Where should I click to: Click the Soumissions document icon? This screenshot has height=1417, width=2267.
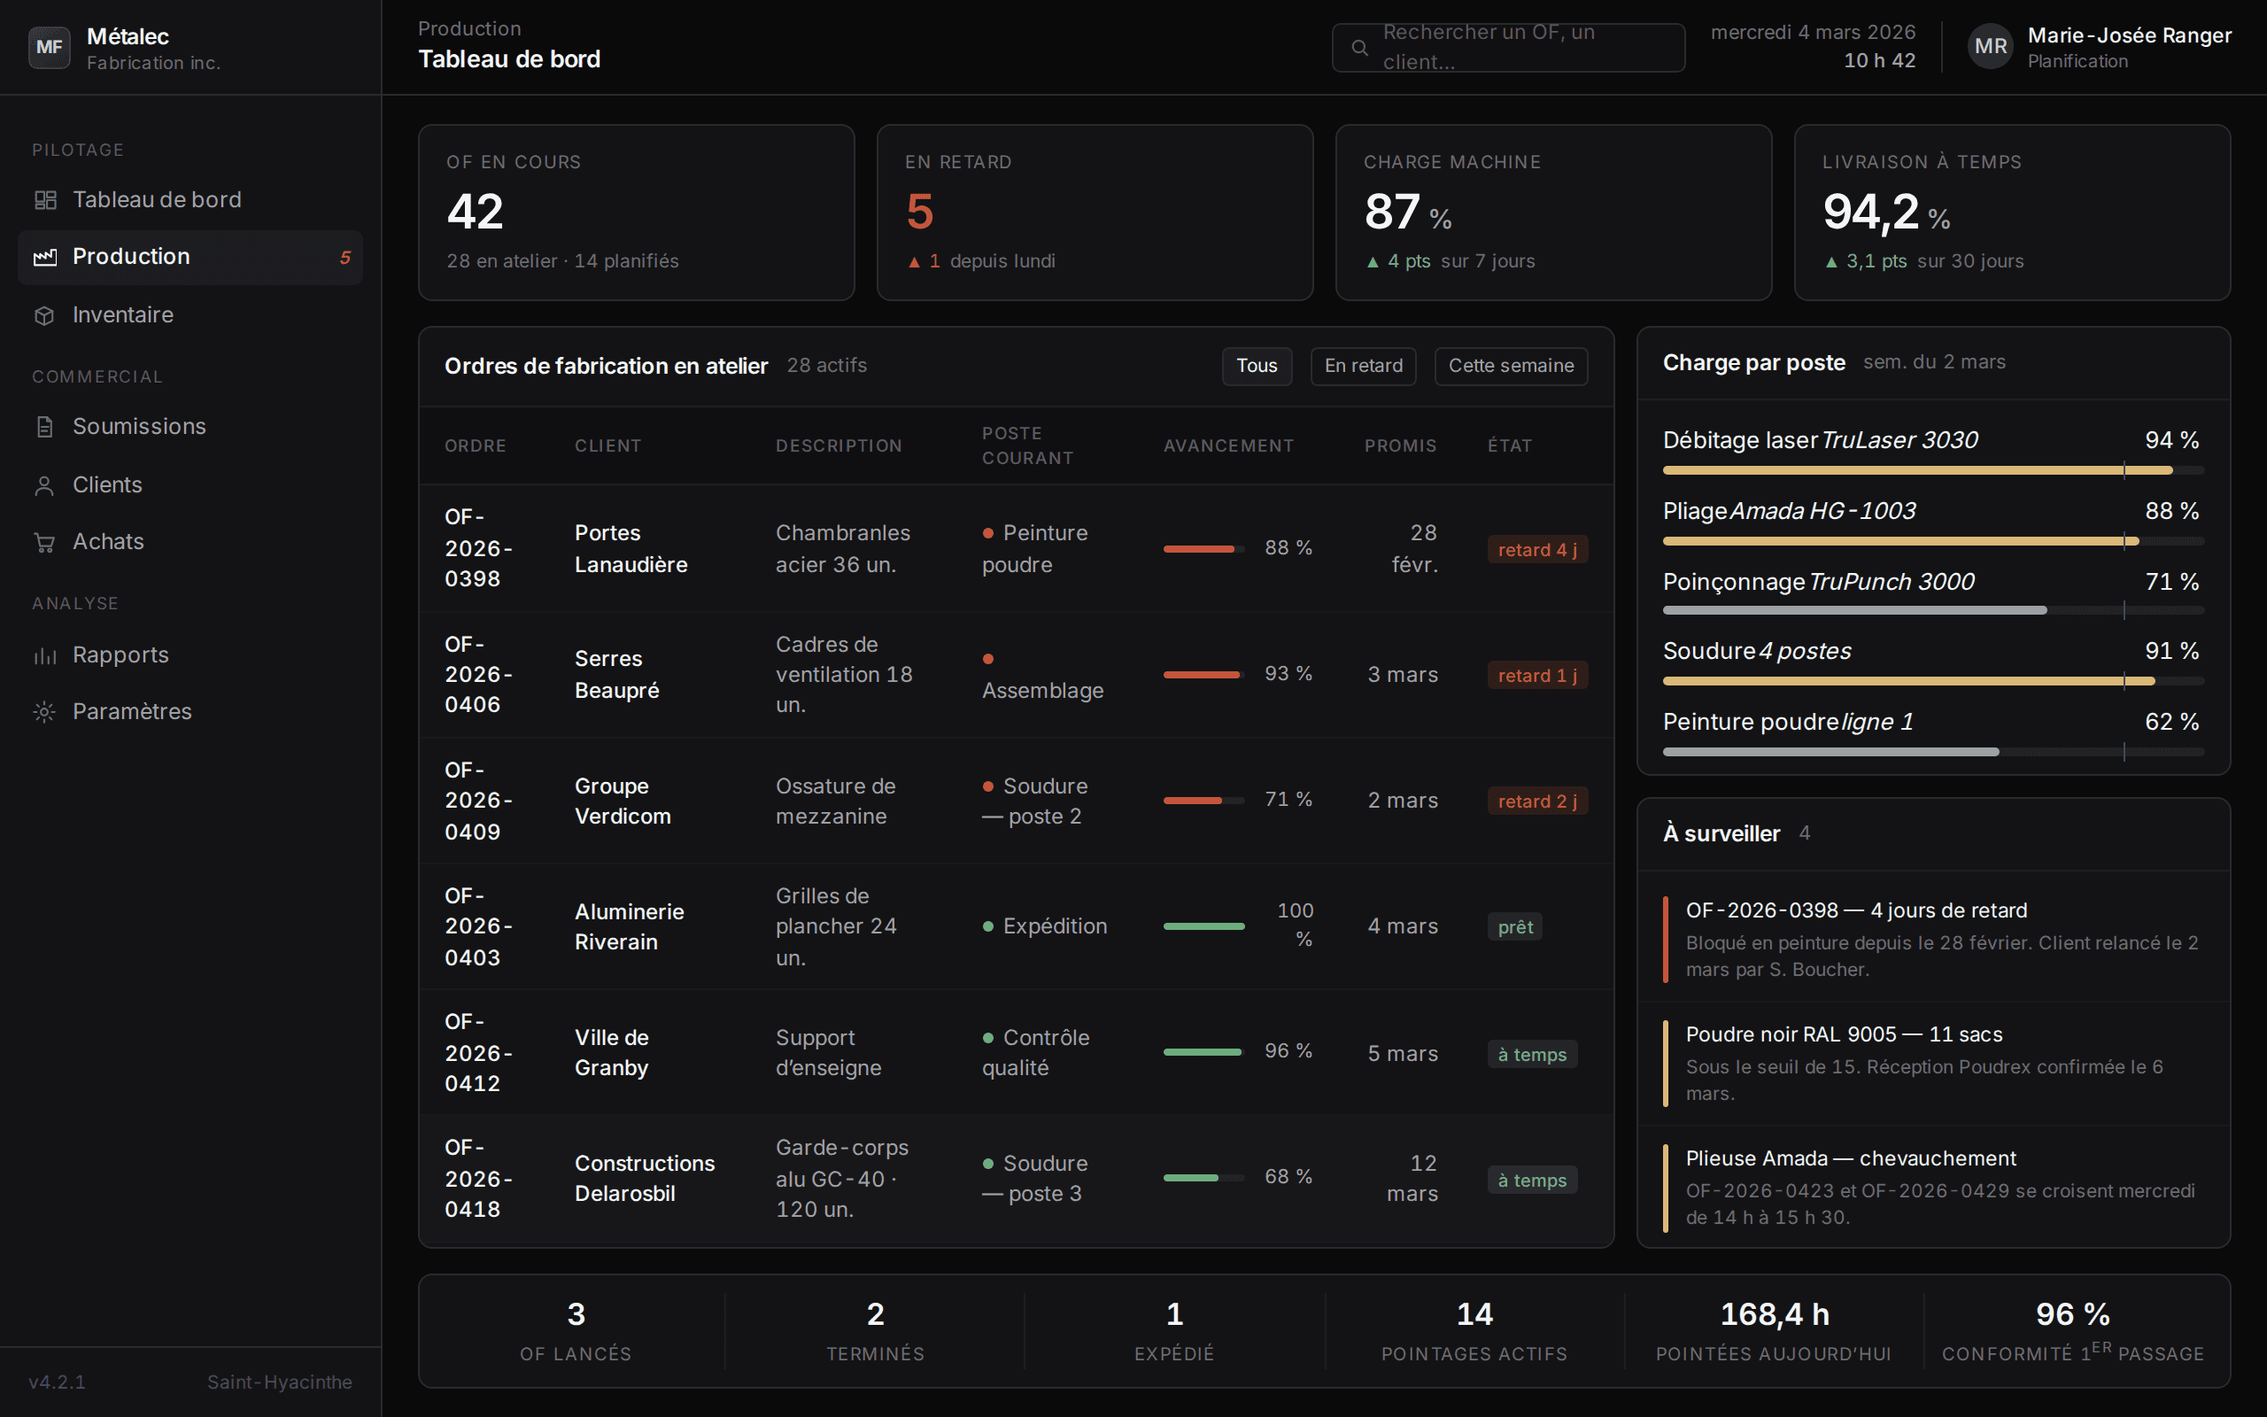[45, 426]
